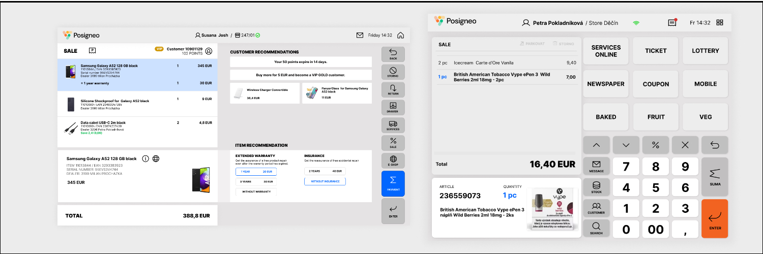Select 2 YEARS 40 EUR insurance option

(325, 171)
